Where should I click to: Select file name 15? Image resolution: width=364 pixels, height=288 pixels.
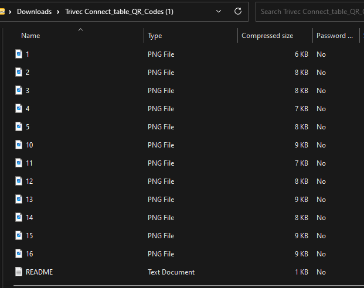pos(29,236)
